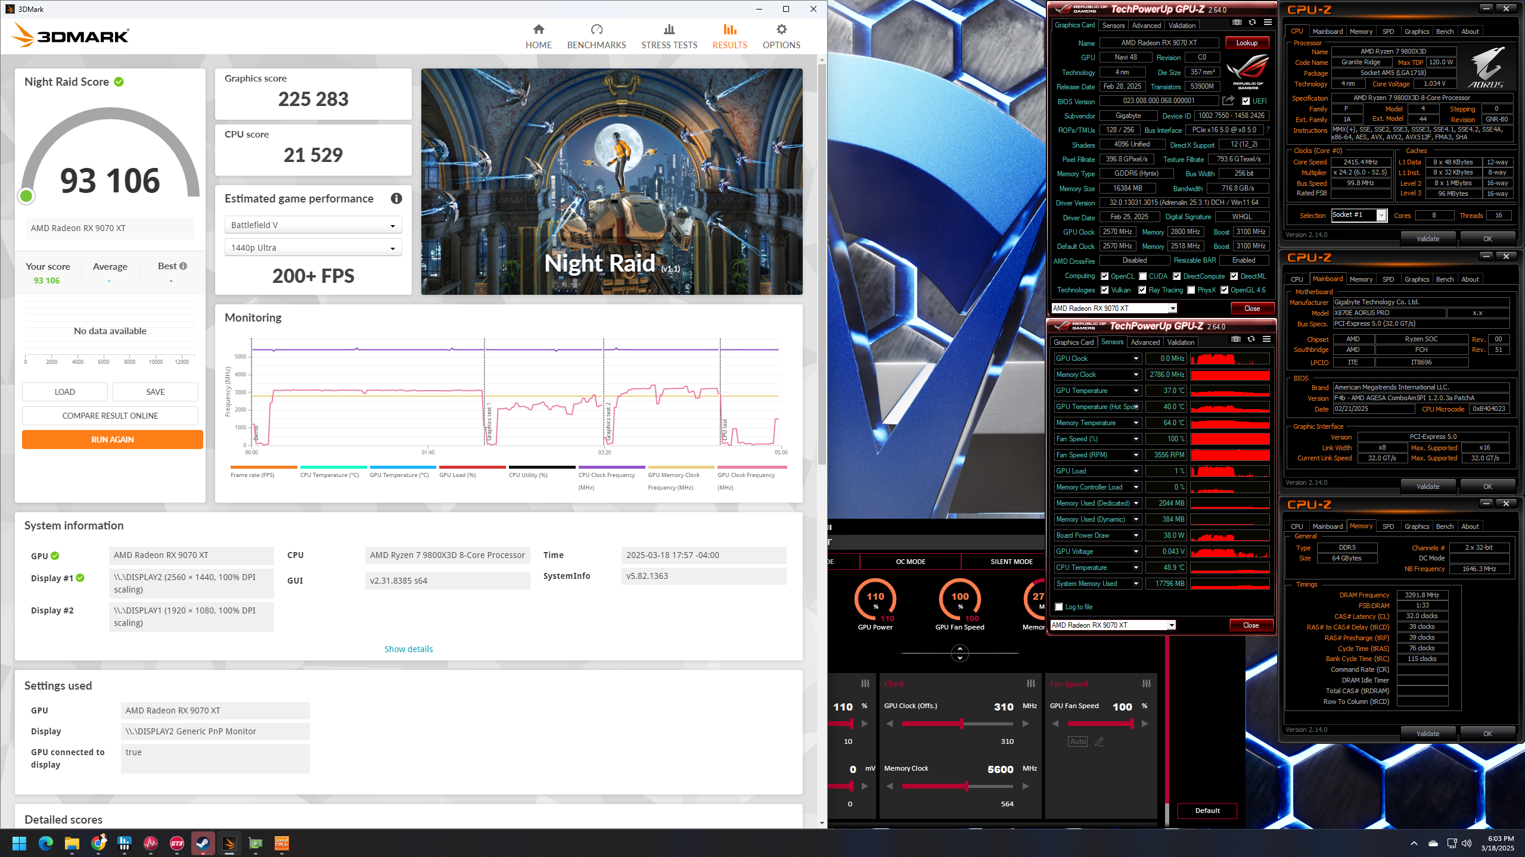Click the Best score info icon
The width and height of the screenshot is (1525, 857).
pos(183,266)
